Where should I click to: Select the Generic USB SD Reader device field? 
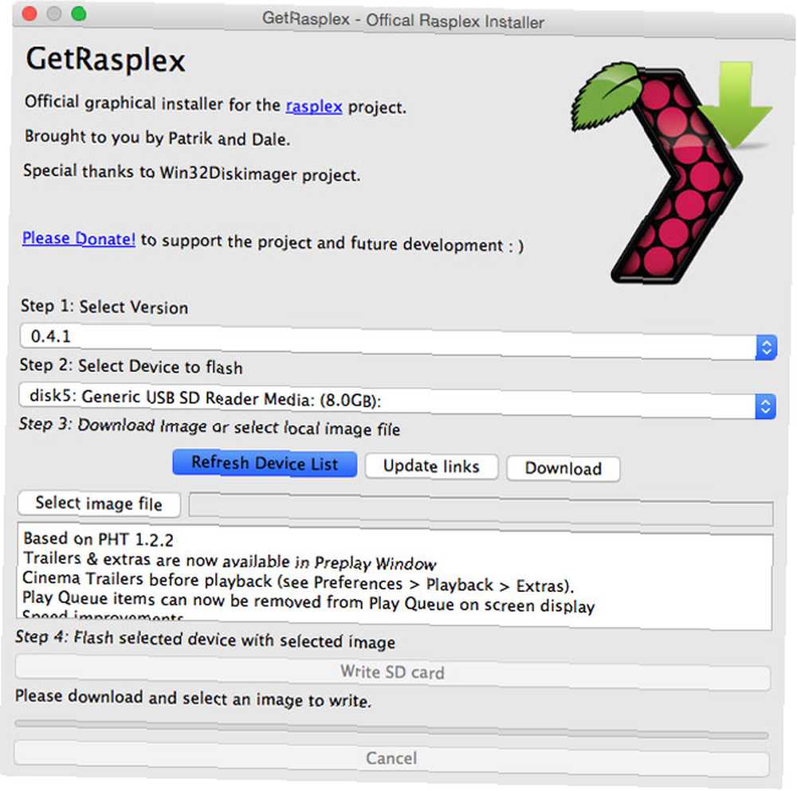coord(397,401)
